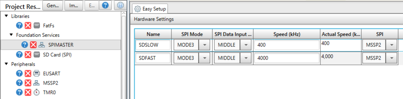The width and height of the screenshot is (403, 99).
Task: Open SPI Mode dropdown for SDFAST
Action: pos(204,58)
